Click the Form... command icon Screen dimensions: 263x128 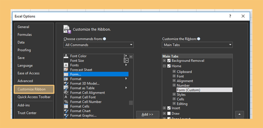coord(66,74)
